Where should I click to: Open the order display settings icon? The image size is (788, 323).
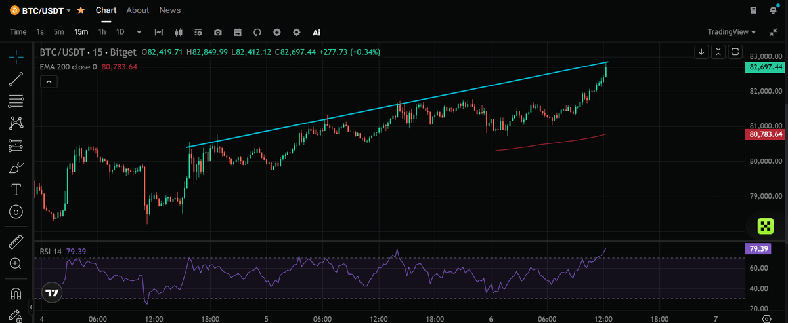click(198, 32)
